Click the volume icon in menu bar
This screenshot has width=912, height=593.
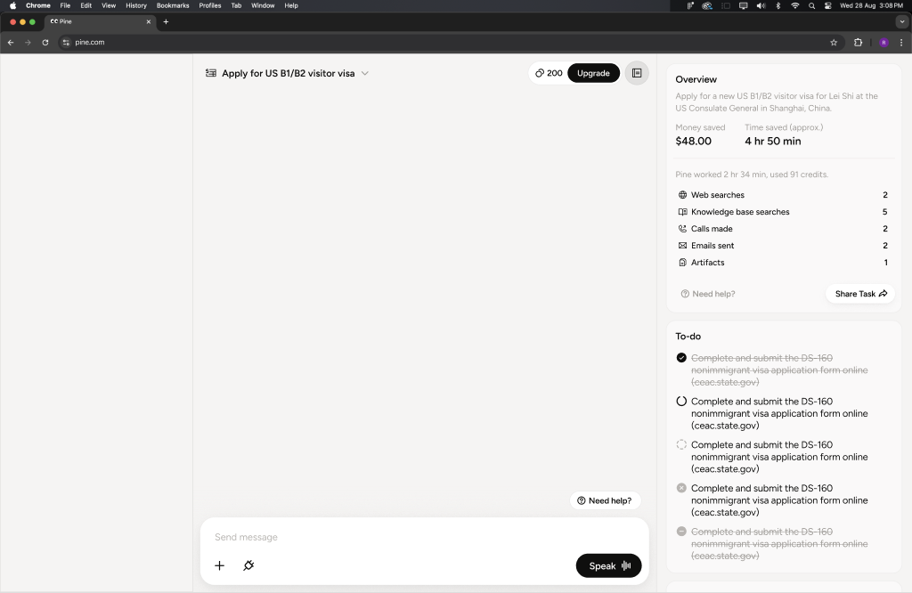coord(761,5)
